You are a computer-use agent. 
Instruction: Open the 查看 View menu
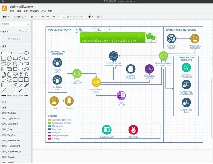[x=25, y=11]
